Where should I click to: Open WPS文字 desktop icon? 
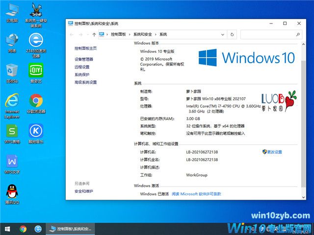tap(12, 164)
